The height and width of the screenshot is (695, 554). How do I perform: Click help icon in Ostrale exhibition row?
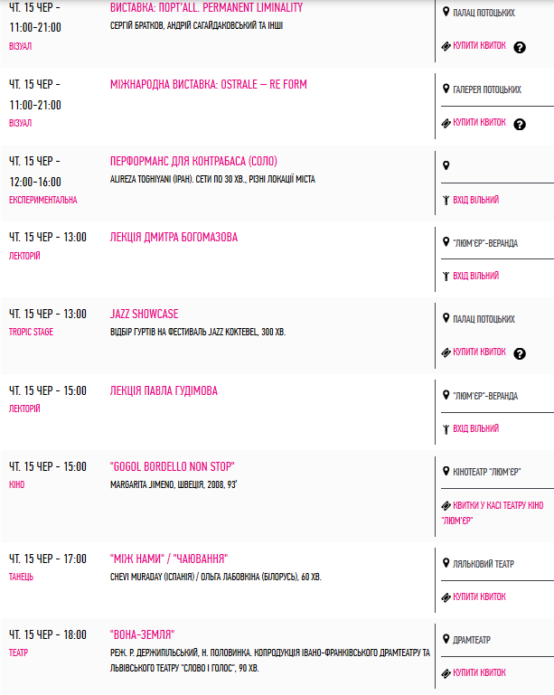coord(520,124)
